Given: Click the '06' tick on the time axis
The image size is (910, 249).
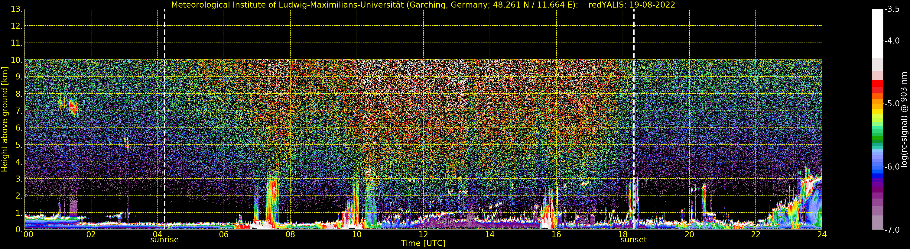Looking at the screenshot, I should (224, 234).
